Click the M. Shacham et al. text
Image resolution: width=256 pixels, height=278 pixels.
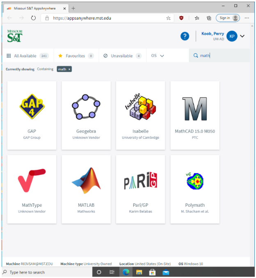pyautogui.click(x=195, y=212)
